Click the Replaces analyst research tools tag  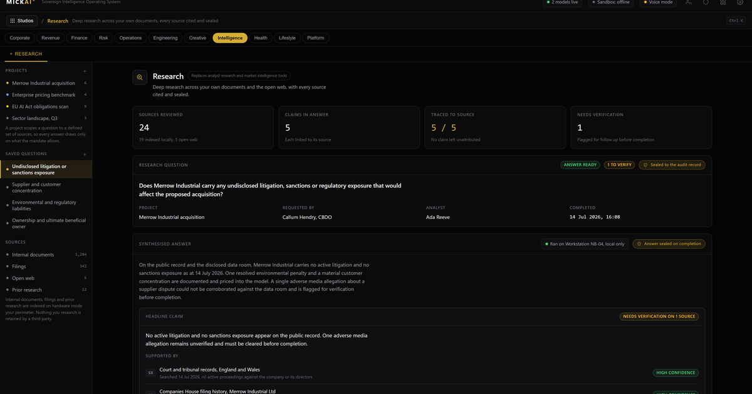(x=239, y=76)
